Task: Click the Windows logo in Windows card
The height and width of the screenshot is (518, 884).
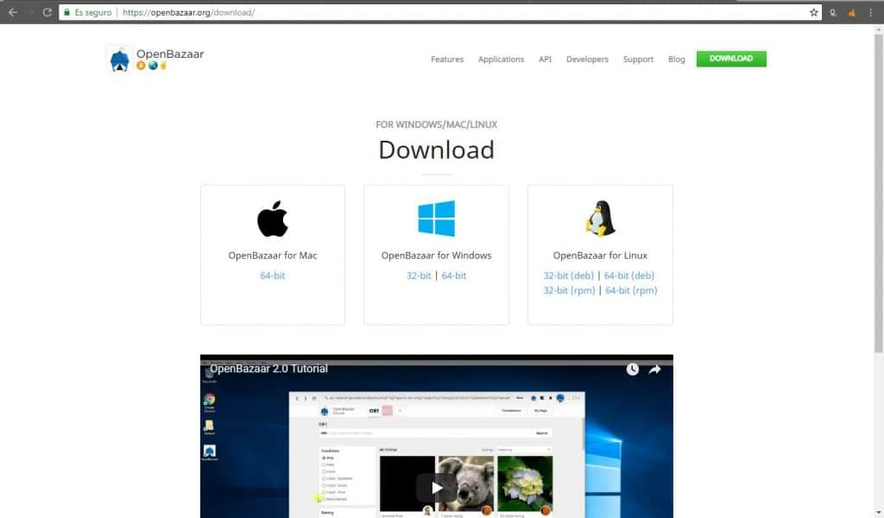Action: pos(436,218)
